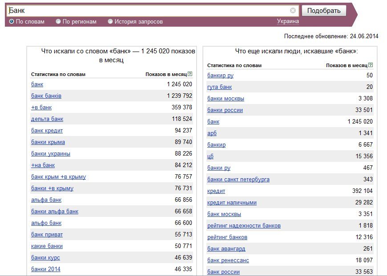Open the 'банки россии' link
Viewport: 387px width, 276px height.
225,110
